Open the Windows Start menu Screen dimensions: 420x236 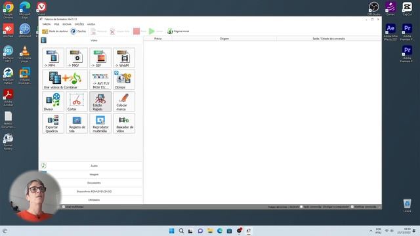(172, 231)
